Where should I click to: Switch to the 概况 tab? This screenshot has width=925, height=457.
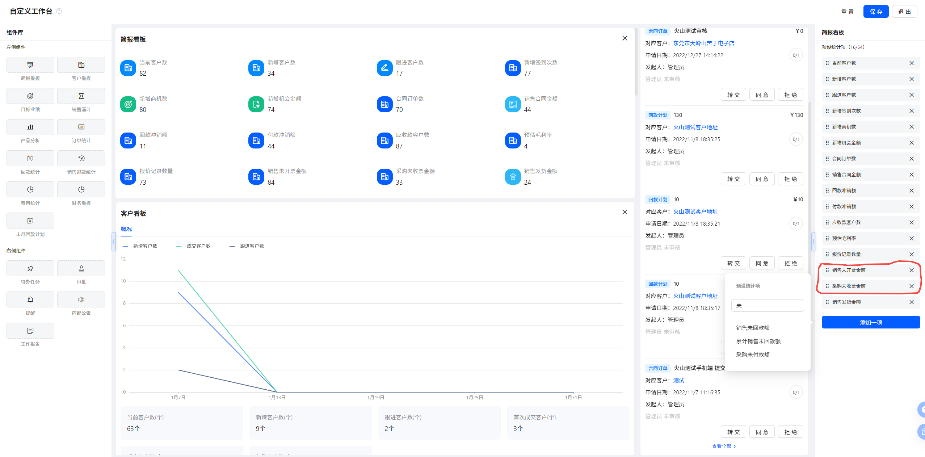[x=126, y=229]
